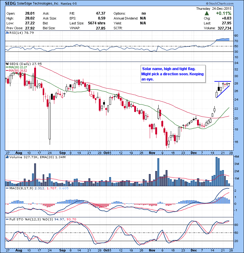Click the Chg value +0.03
The height and width of the screenshot is (253, 244).
(x=226, y=18)
